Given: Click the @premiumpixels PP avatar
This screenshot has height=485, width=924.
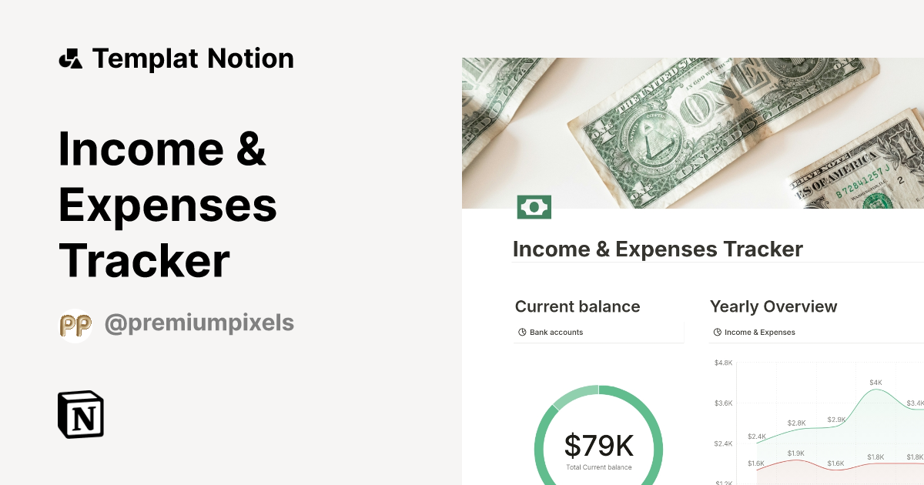Looking at the screenshot, I should [x=75, y=323].
